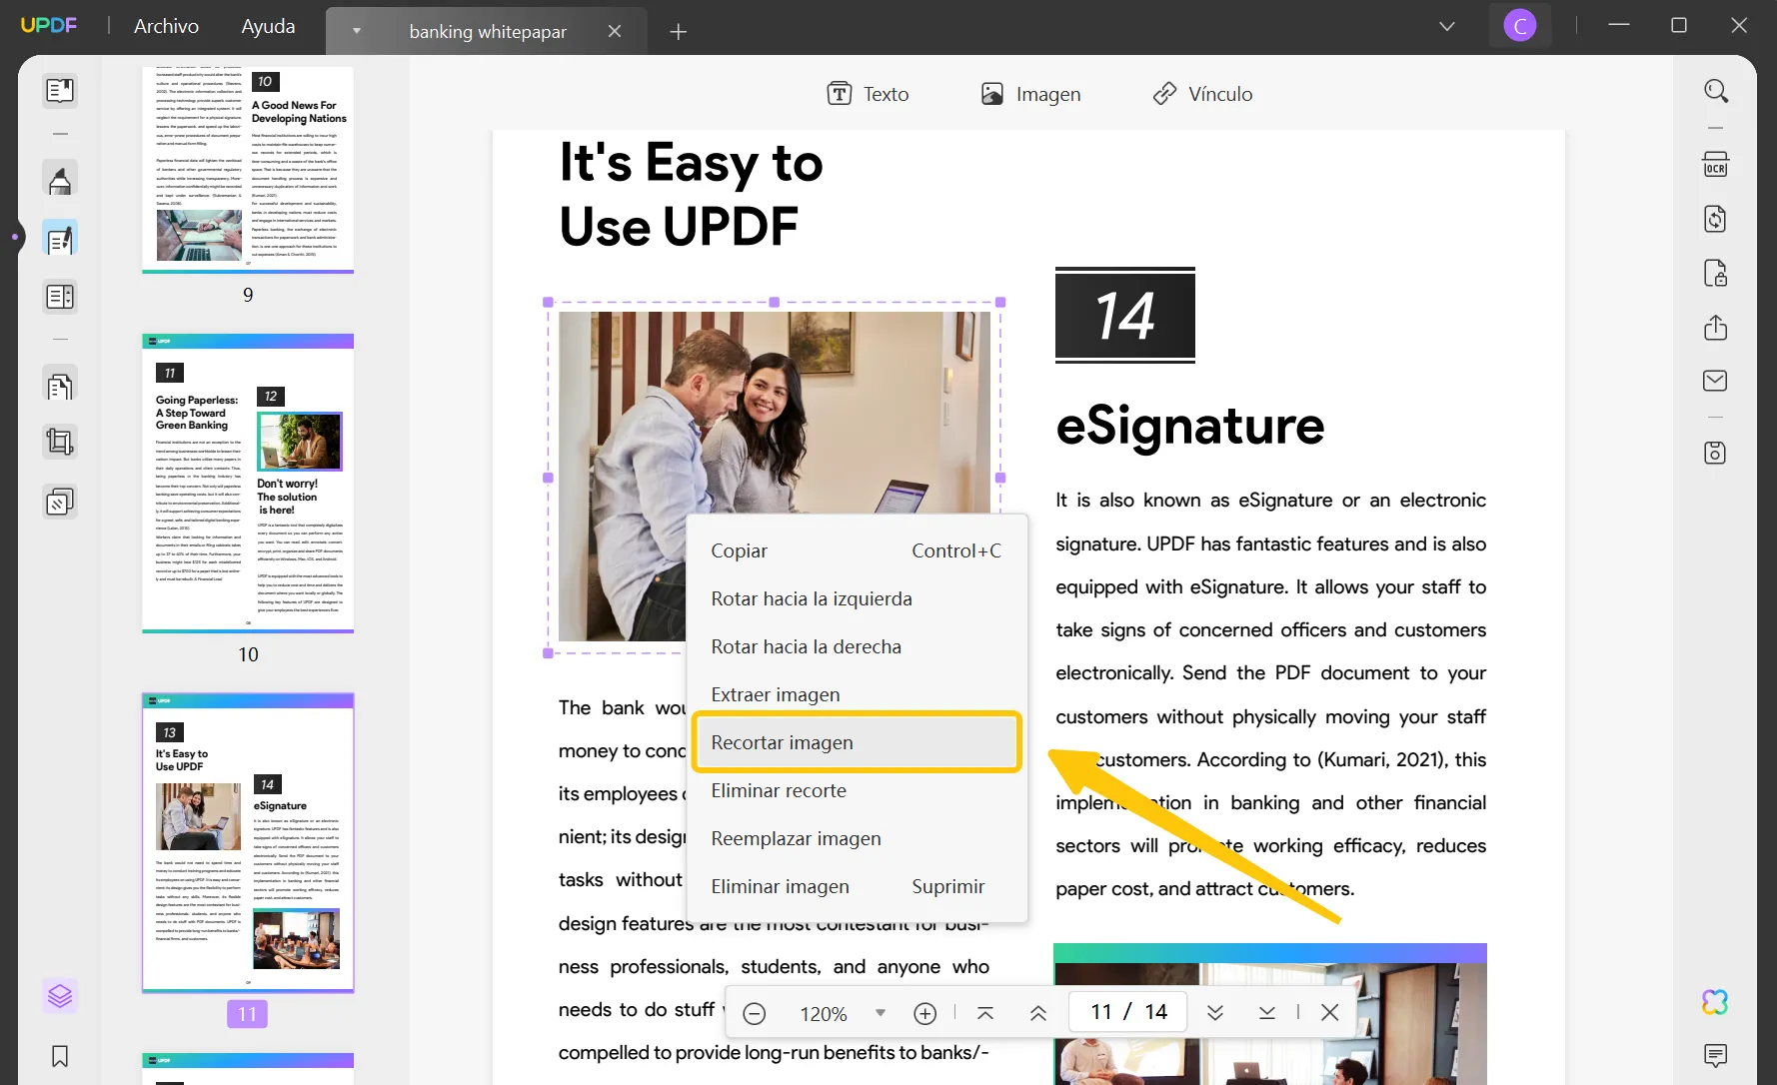
Task: Open a new tab with plus button
Action: pos(679,32)
